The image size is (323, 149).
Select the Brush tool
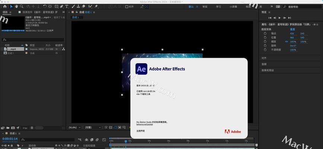(x=73, y=6)
